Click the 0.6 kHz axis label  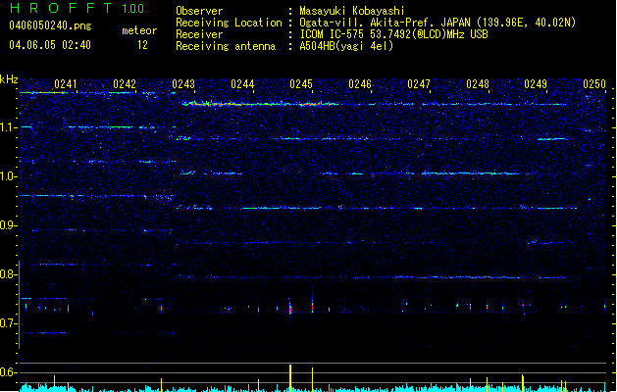8,372
